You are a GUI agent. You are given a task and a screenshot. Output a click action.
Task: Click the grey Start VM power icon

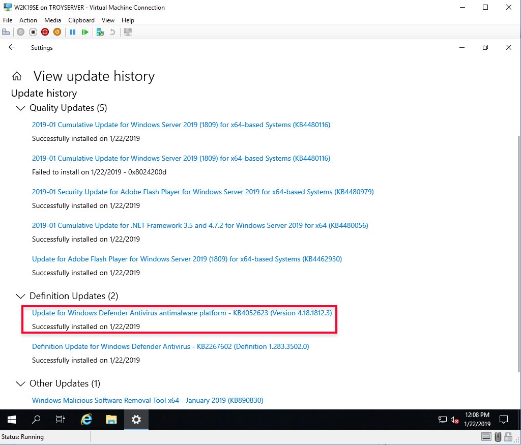pyautogui.click(x=20, y=32)
